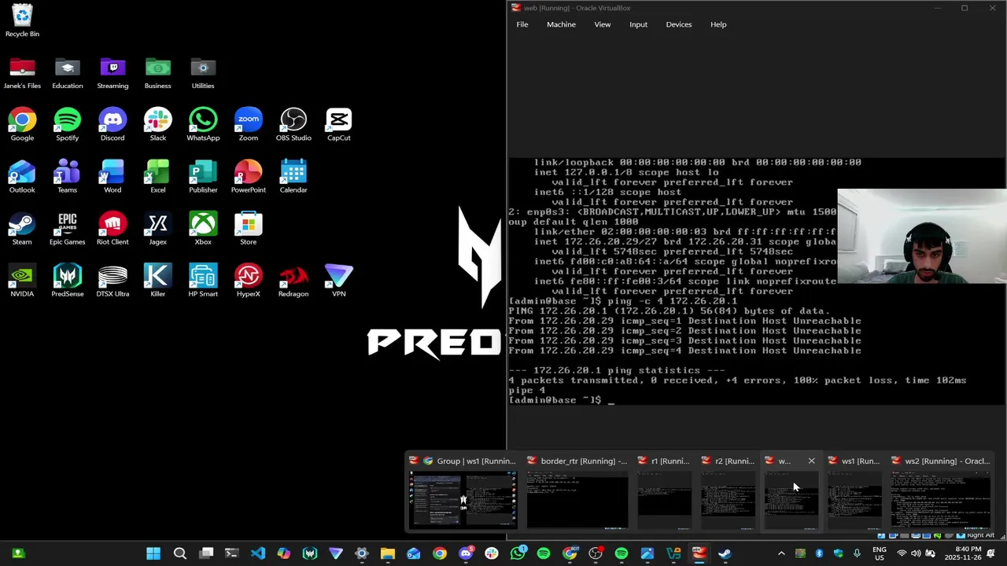
Task: Expand the system tray hidden icons chevron
Action: 781,553
